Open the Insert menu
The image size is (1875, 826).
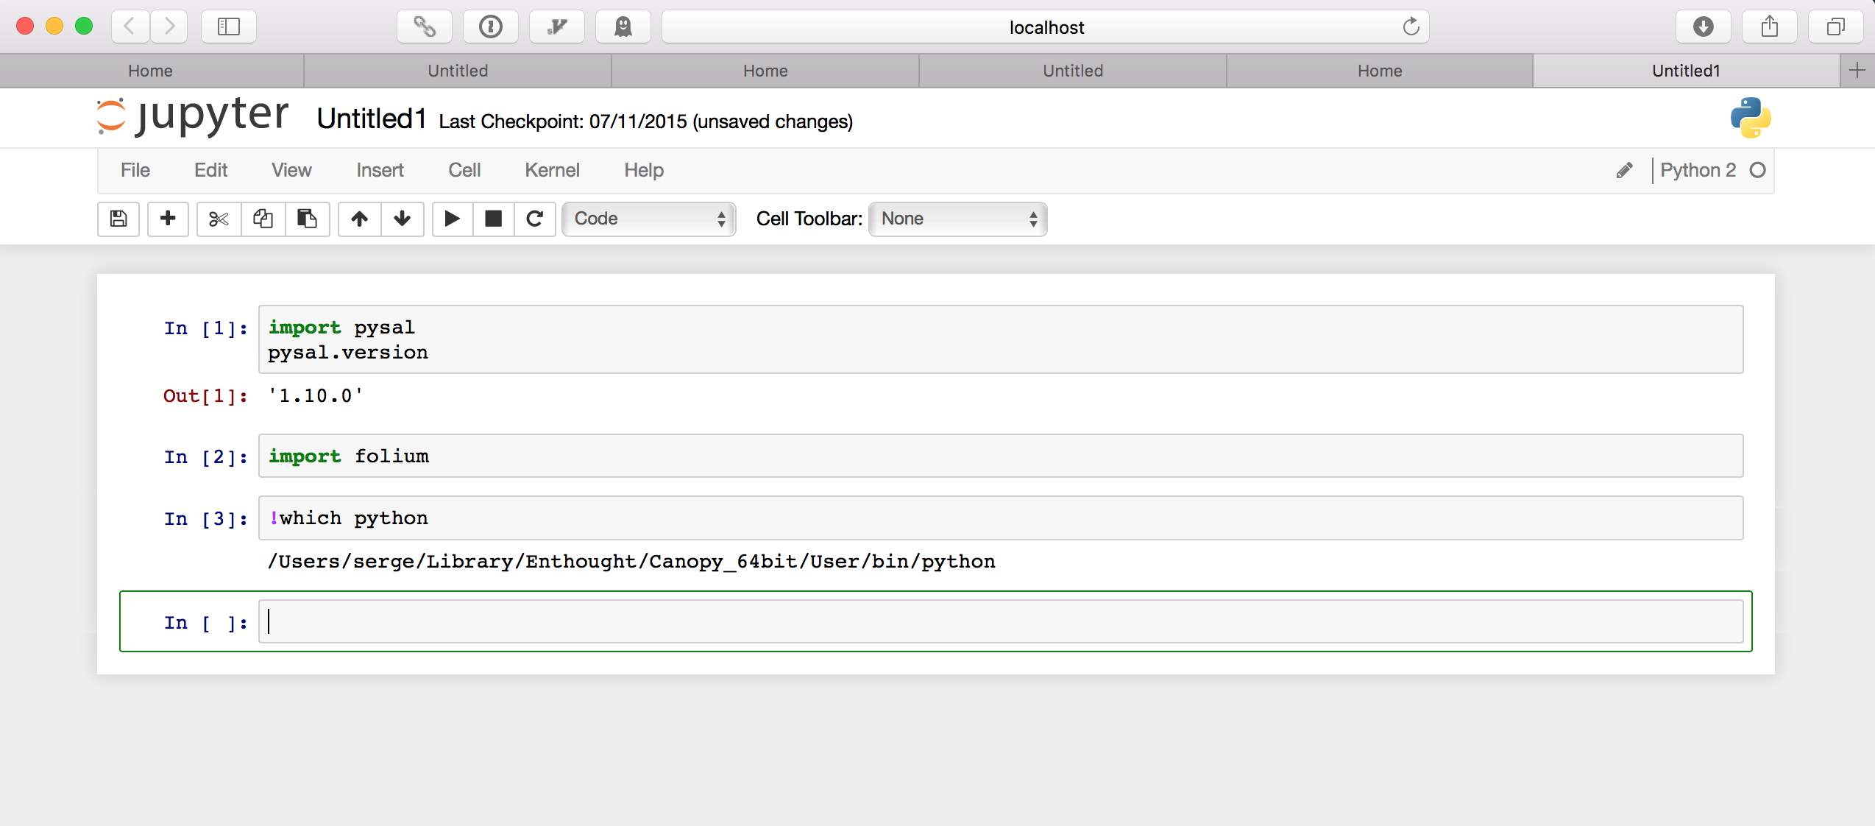[380, 170]
